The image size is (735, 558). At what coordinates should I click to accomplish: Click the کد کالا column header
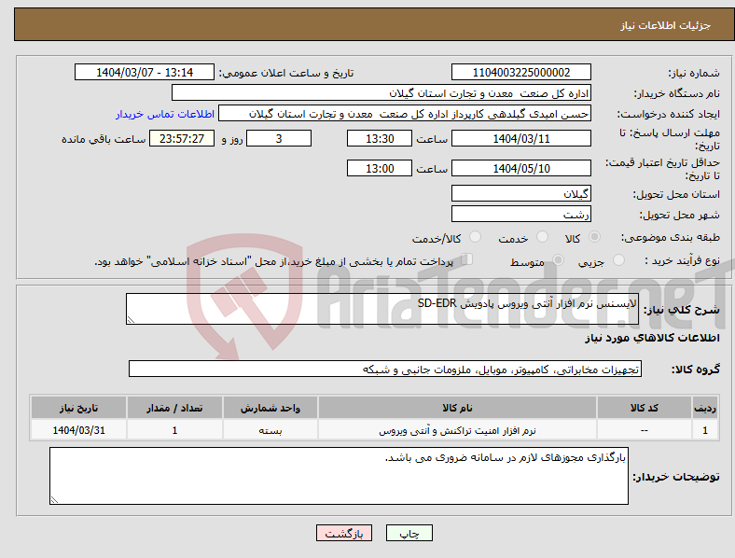click(x=645, y=408)
